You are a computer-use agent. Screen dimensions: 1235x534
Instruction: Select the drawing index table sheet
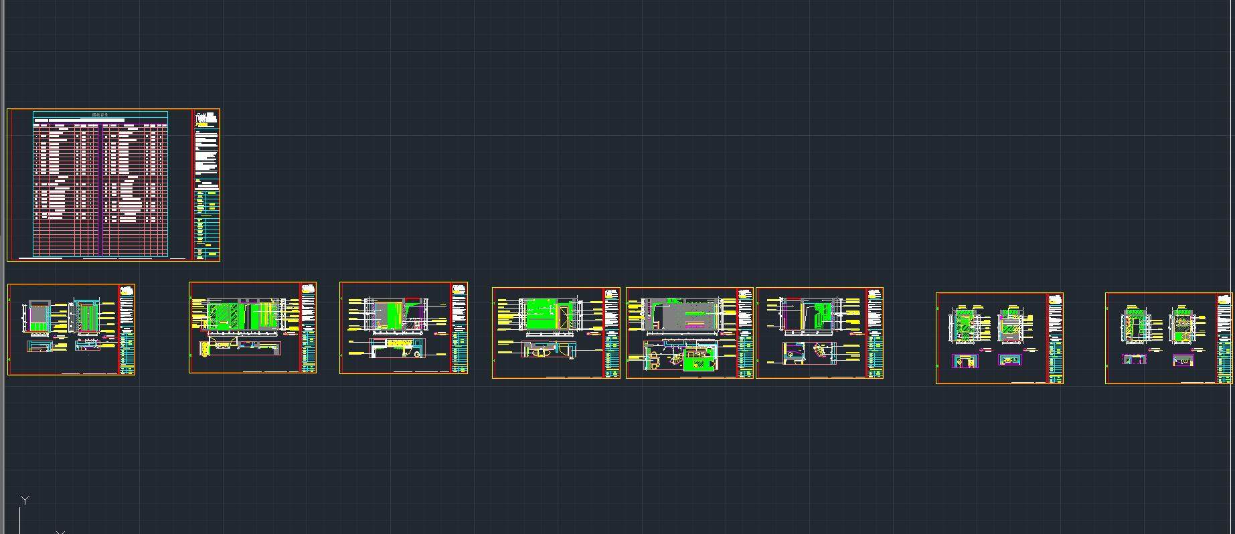coord(113,185)
